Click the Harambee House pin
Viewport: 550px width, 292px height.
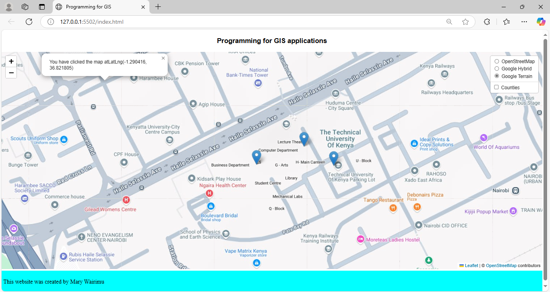click(x=134, y=78)
